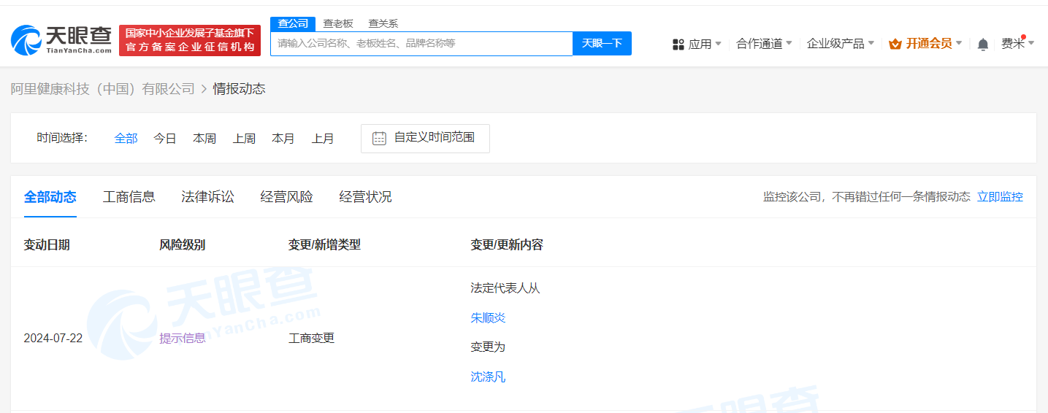1048x413 pixels.
Task: Open the 朱顺炎 person link
Action: click(x=488, y=317)
